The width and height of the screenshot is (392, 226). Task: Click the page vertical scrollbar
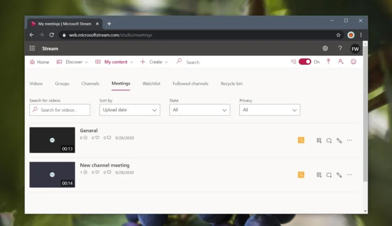coord(365,114)
